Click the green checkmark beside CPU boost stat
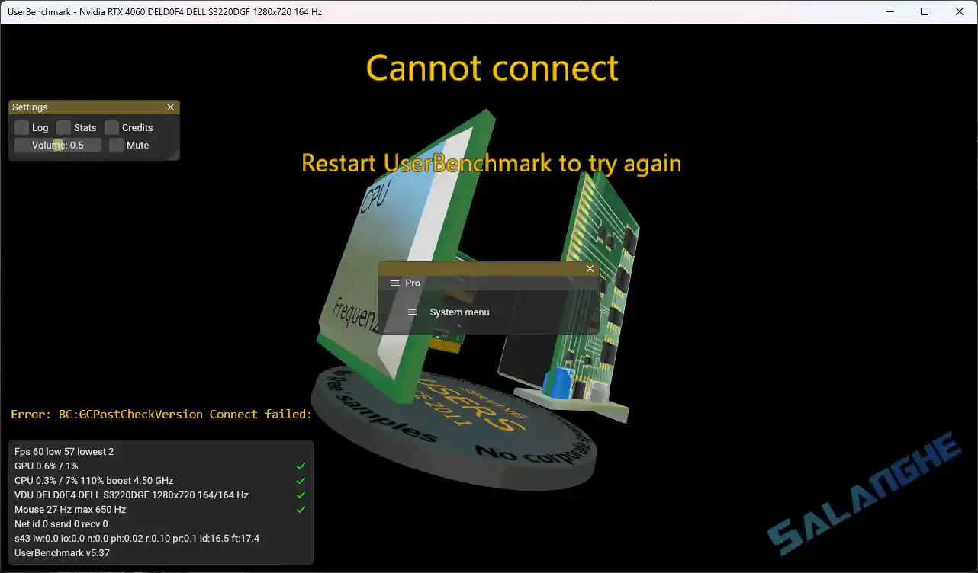This screenshot has width=978, height=573. [301, 480]
